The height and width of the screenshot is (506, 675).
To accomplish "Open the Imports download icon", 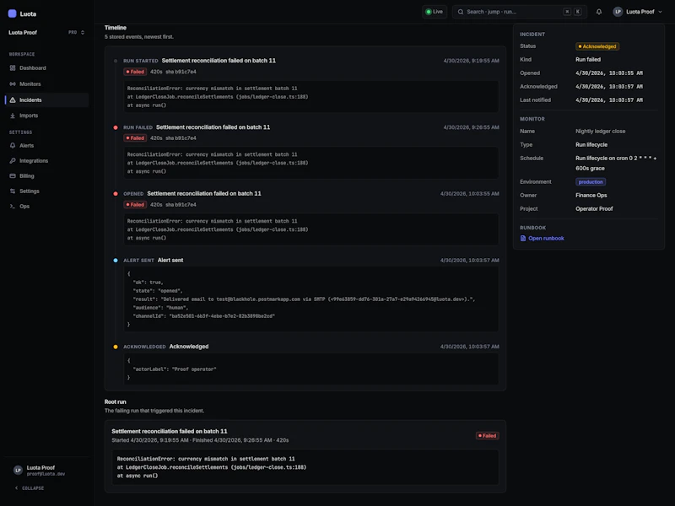I will 13,116.
